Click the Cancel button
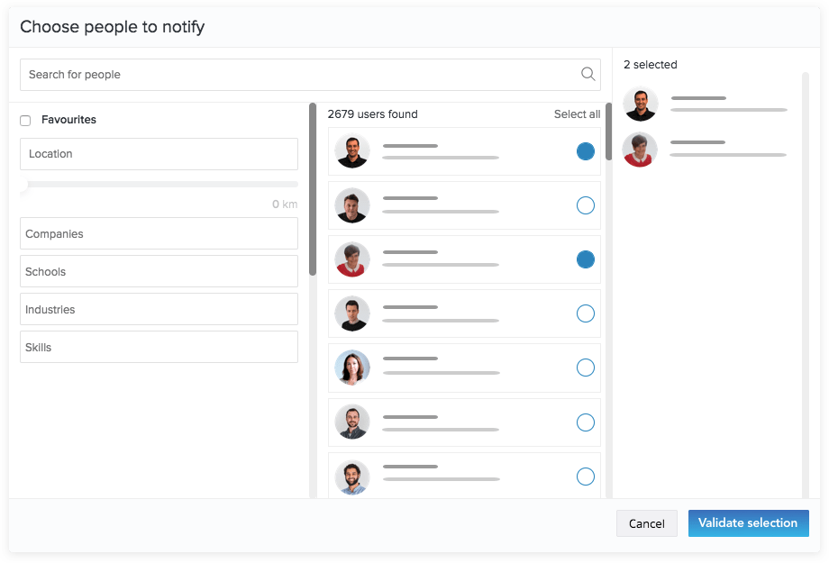 (646, 523)
